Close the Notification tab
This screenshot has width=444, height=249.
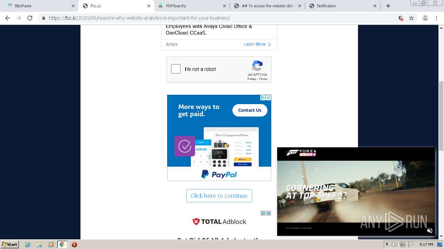click(375, 6)
